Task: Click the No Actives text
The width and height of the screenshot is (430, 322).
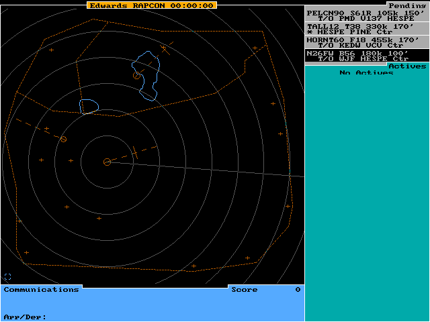Action: (366, 72)
